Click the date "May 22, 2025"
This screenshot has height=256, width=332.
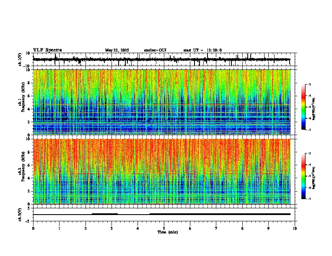(117, 50)
